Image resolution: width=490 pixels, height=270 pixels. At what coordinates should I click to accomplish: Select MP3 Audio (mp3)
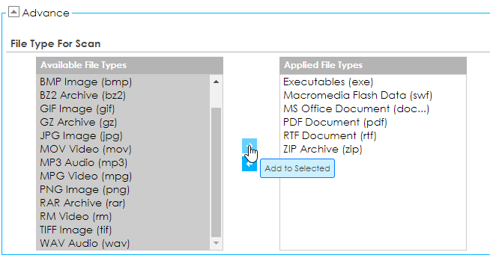pyautogui.click(x=124, y=162)
